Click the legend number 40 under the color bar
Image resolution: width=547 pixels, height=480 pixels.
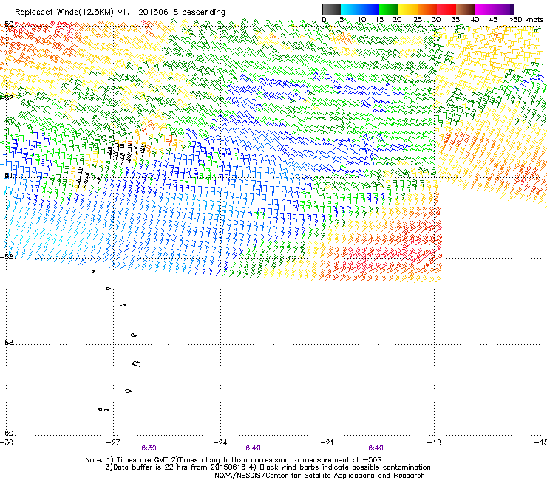(475, 20)
